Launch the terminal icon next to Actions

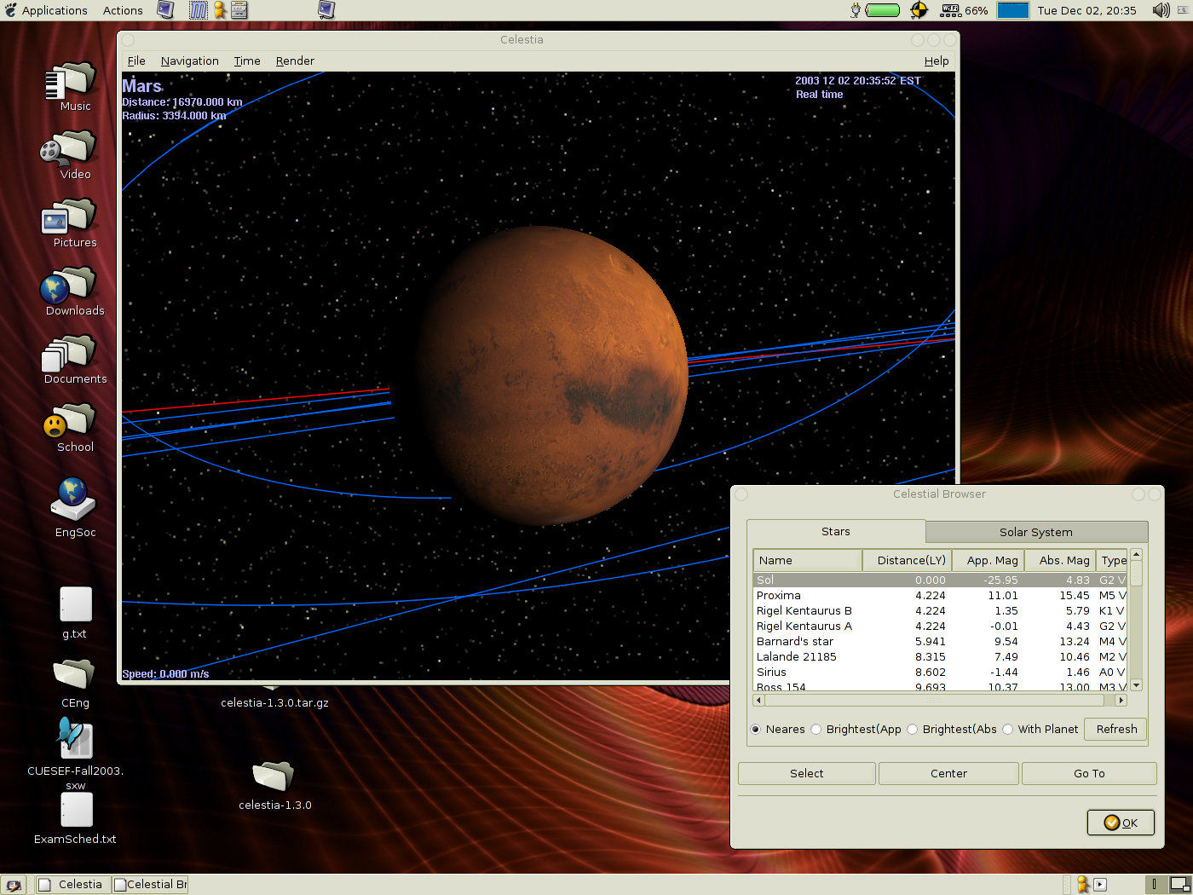pyautogui.click(x=165, y=10)
